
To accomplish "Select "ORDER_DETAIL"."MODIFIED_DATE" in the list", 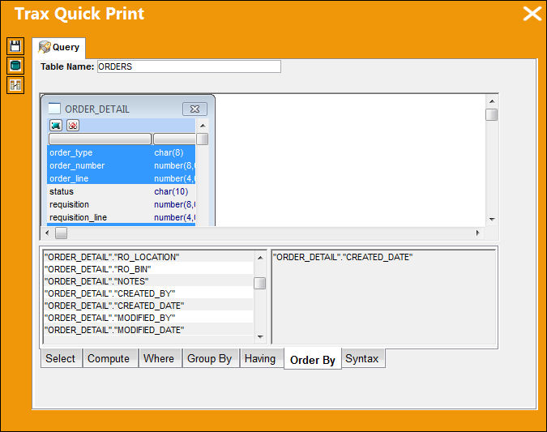I will point(148,330).
